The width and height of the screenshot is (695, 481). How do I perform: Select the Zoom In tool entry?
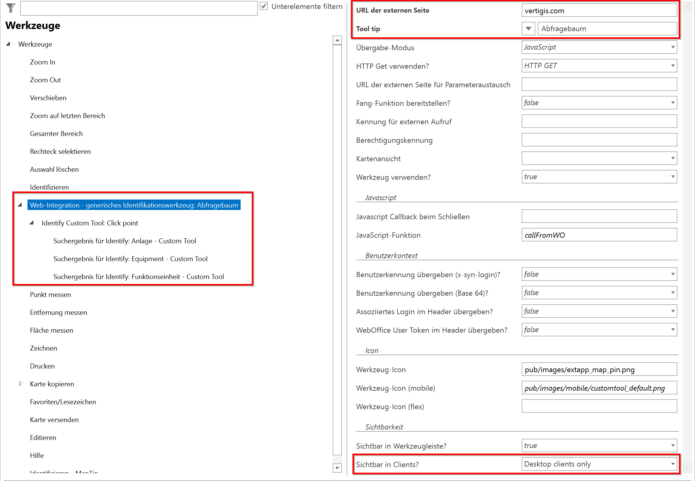[x=42, y=62]
